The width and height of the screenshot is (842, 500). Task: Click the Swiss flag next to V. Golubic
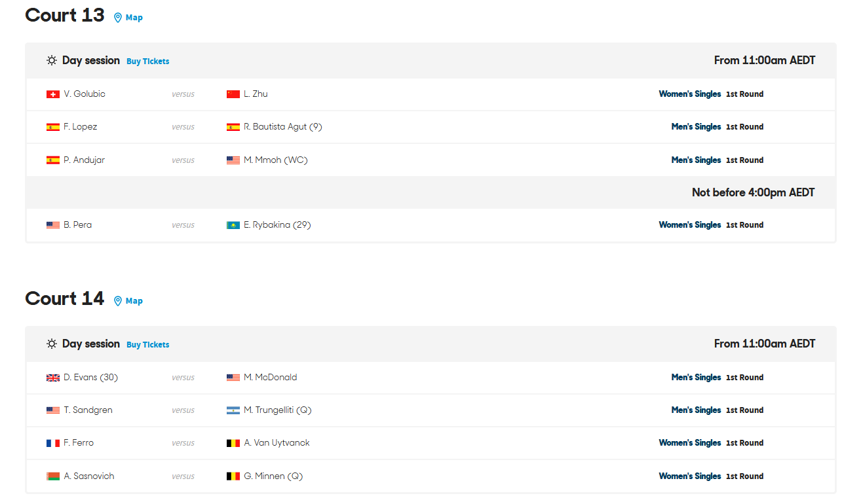point(53,94)
